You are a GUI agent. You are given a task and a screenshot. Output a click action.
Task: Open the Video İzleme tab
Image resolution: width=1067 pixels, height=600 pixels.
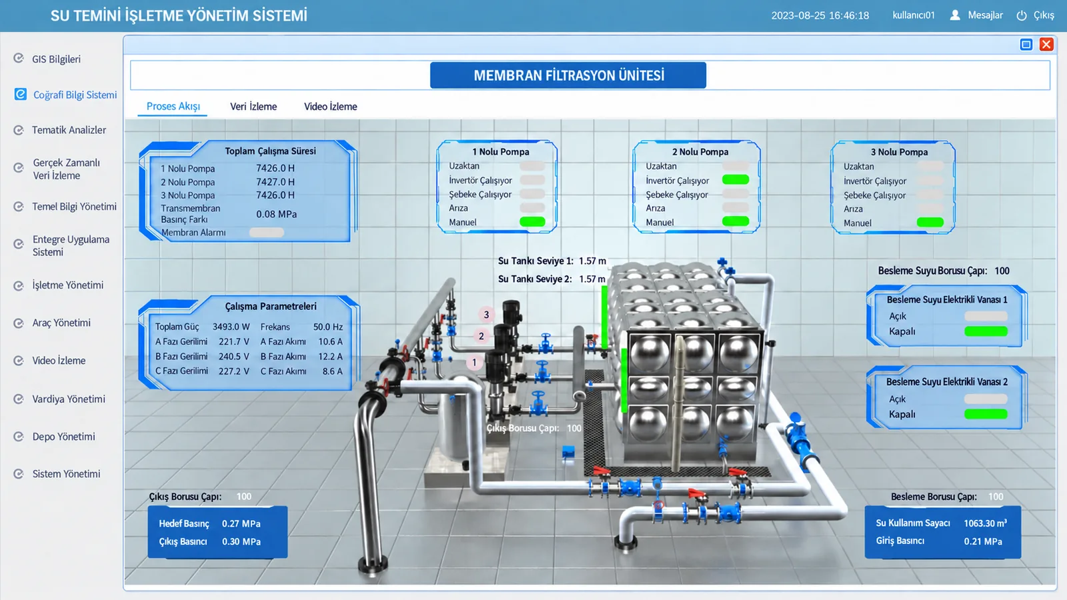click(331, 107)
